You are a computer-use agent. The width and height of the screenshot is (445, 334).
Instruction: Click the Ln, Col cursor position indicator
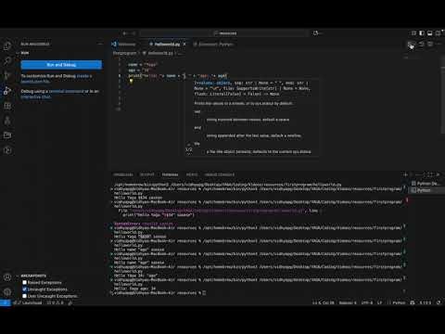point(324,302)
